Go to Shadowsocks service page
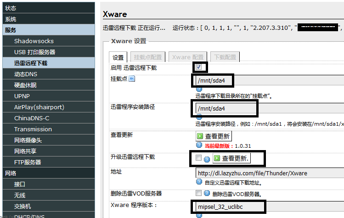The width and height of the screenshot is (344, 218). coord(49,41)
